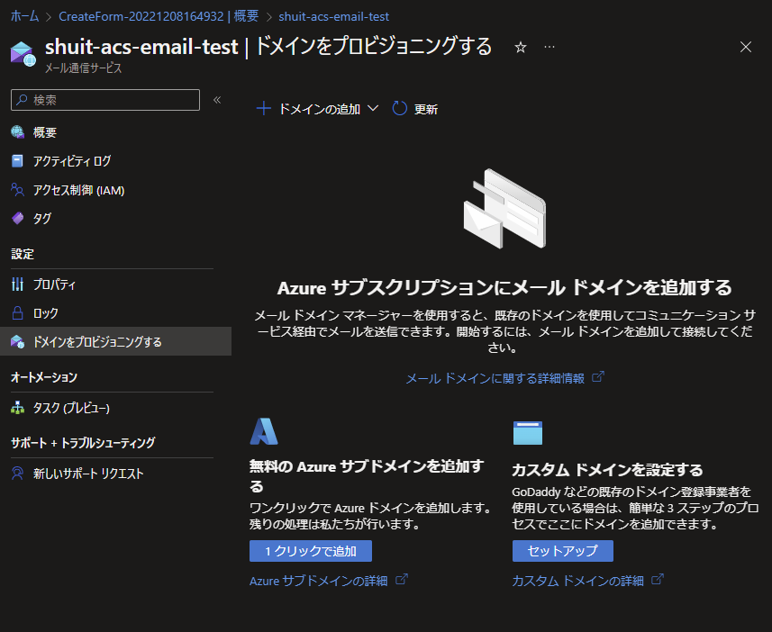Click the refresh circular arrow icon
Viewport: 772px width, 632px height.
[x=399, y=108]
